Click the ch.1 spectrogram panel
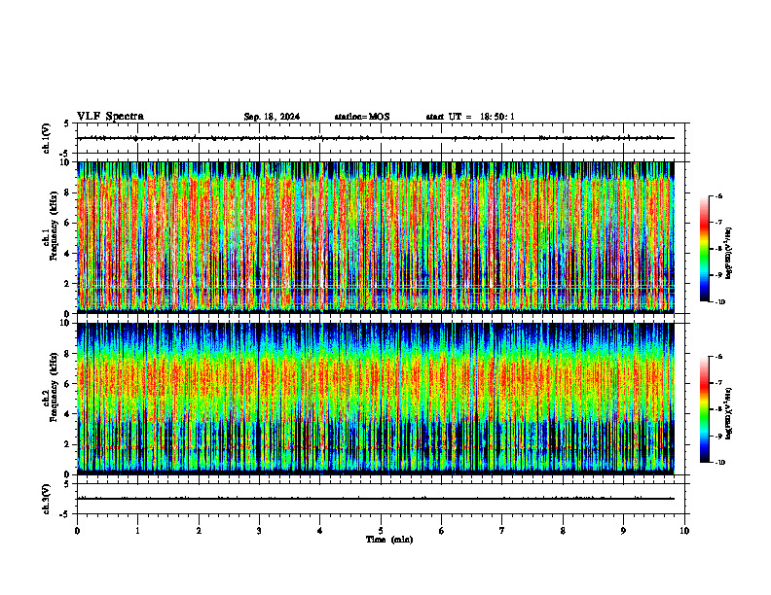The height and width of the screenshot is (595, 771). tap(376, 237)
